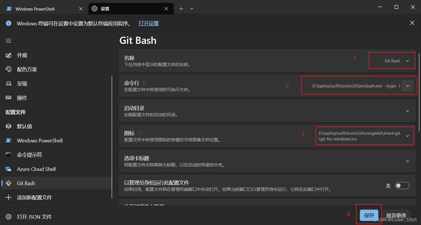Open the 配色方案 settings page
Screen dimensions: 421x225
[x=56, y=69]
